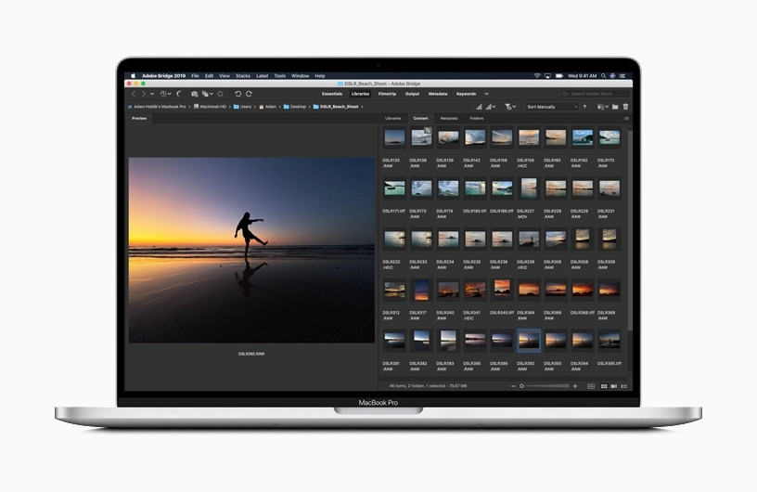Viewport: 757px width, 492px height.
Task: Switch to the Metadata panel tab
Action: click(449, 119)
